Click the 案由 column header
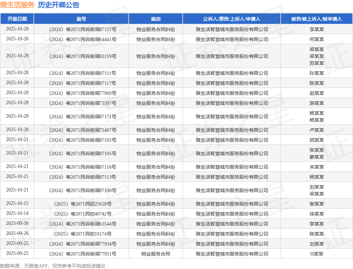 tap(155, 19)
